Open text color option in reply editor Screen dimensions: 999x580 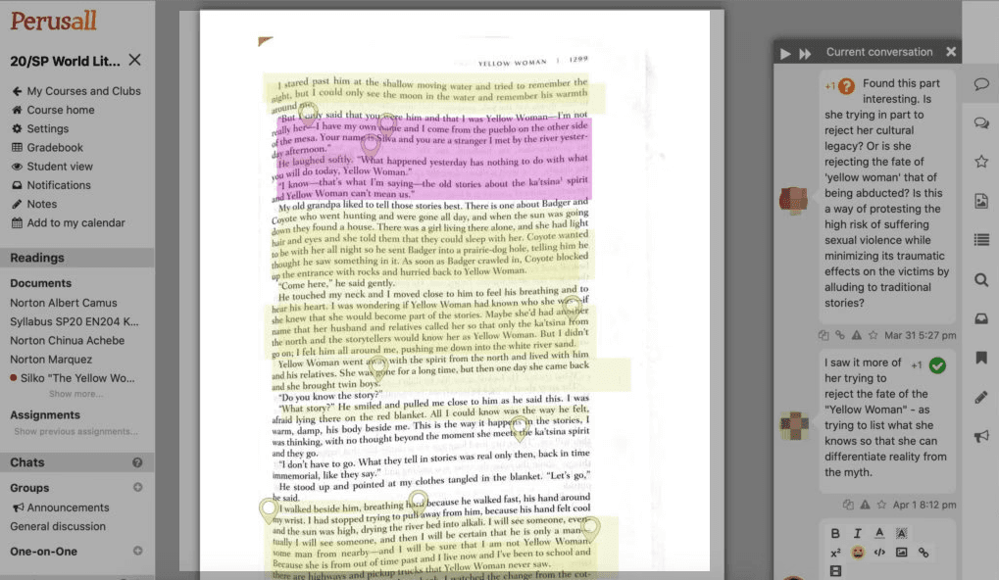(879, 534)
